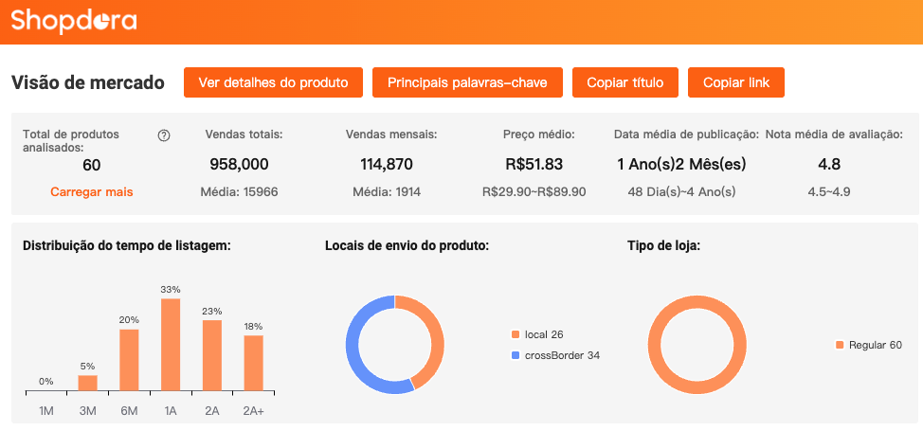Click the 2A bar showing 23%
923x431 pixels.
[x=212, y=356]
